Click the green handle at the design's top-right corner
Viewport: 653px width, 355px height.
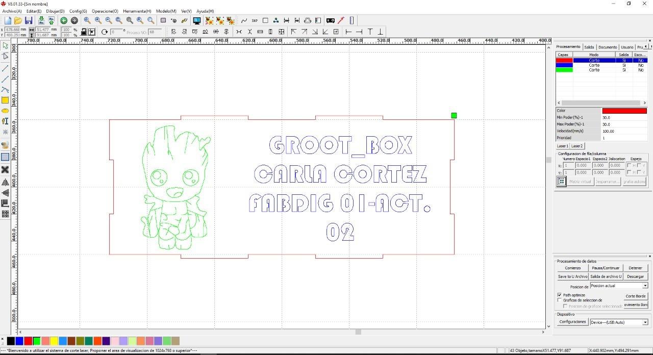(454, 116)
